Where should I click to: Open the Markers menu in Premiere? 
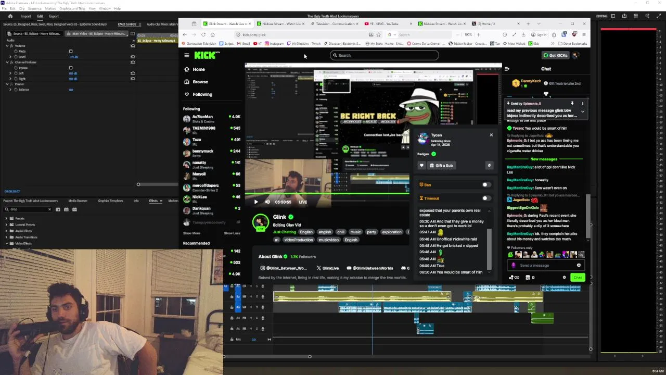(x=50, y=9)
